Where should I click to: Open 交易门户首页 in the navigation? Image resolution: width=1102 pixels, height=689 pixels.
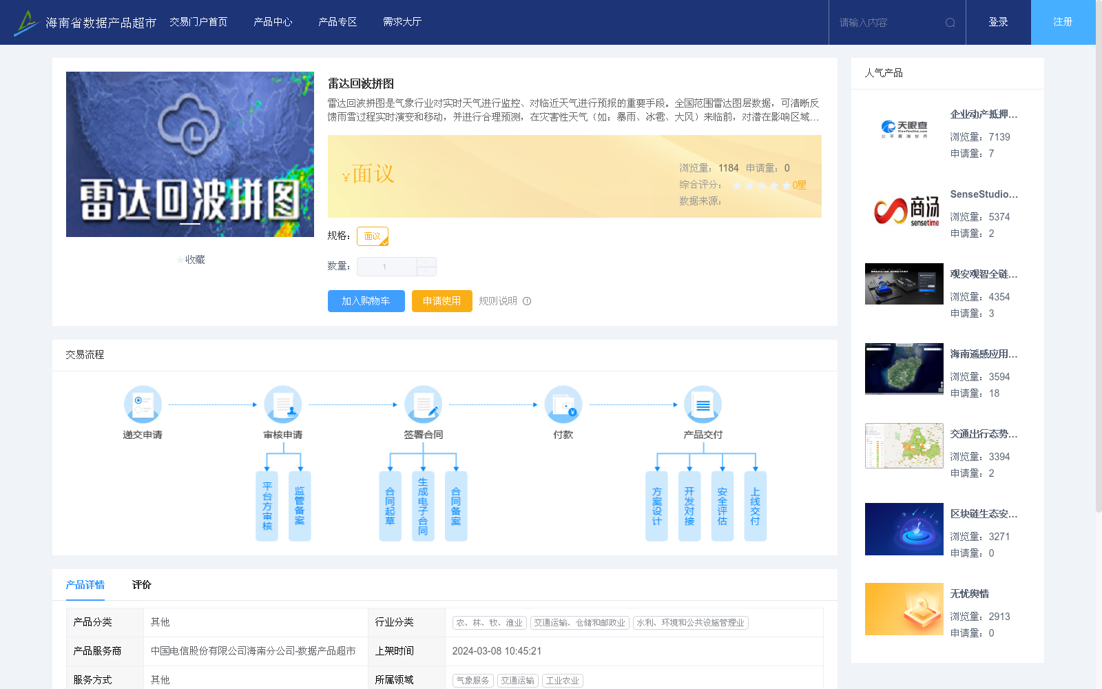(x=198, y=22)
